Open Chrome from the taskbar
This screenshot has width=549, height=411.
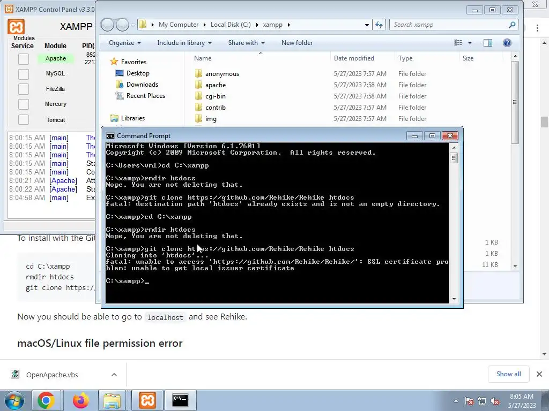click(x=46, y=400)
